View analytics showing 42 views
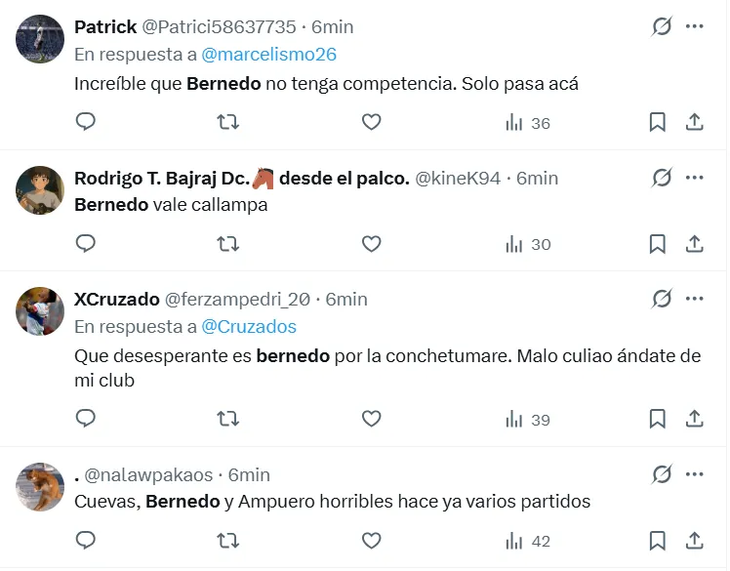Image resolution: width=730 pixels, height=571 pixels. coord(527,541)
